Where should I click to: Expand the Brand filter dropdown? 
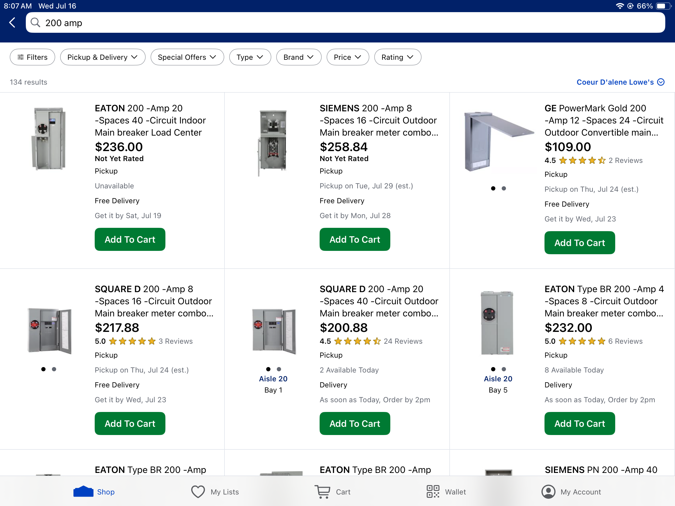point(299,57)
